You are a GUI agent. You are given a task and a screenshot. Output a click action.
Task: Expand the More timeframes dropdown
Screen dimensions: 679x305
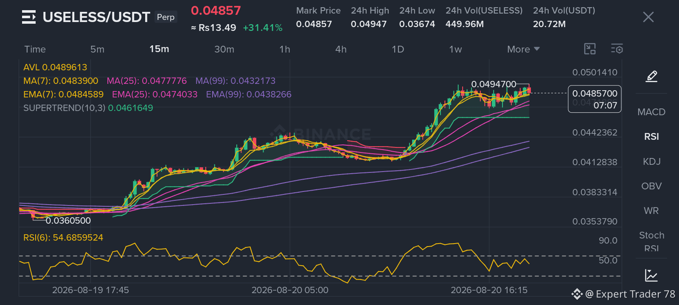[523, 49]
